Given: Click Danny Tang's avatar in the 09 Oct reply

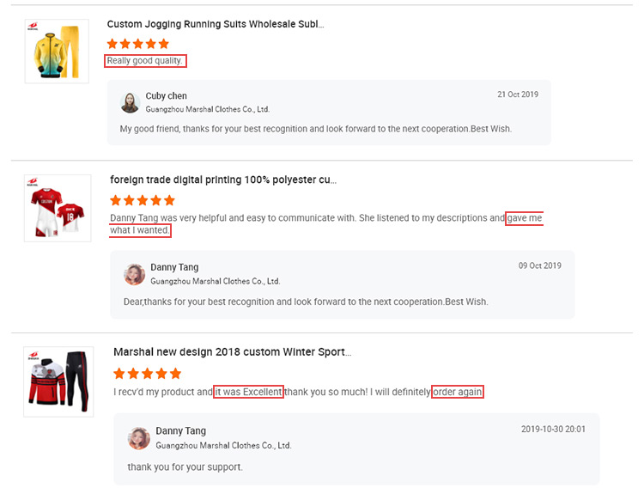Looking at the screenshot, I should click(x=134, y=274).
